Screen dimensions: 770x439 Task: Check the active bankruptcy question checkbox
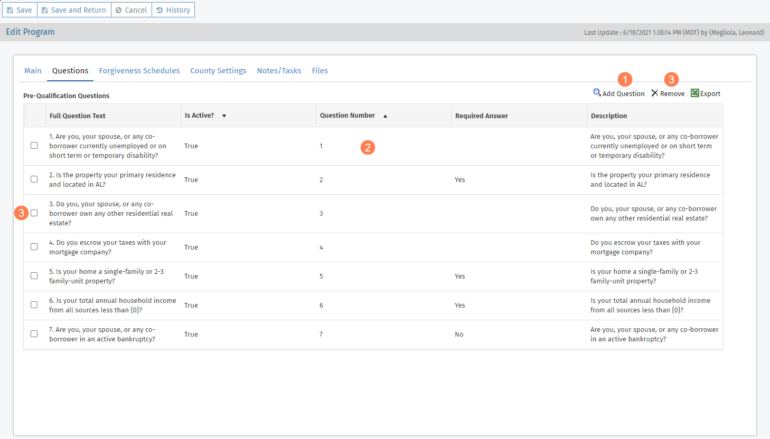tap(34, 334)
